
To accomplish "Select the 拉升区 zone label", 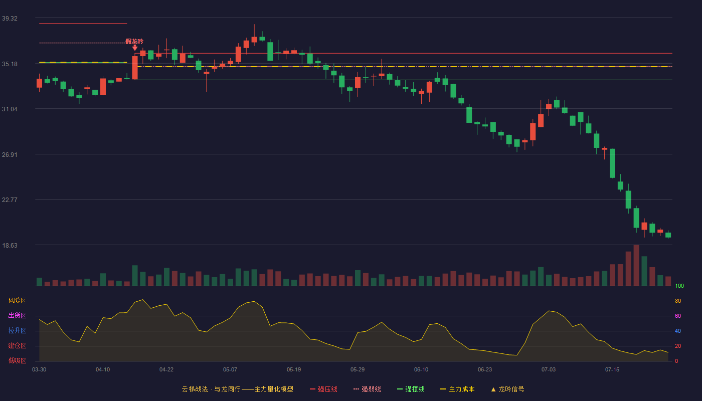I will [x=17, y=331].
